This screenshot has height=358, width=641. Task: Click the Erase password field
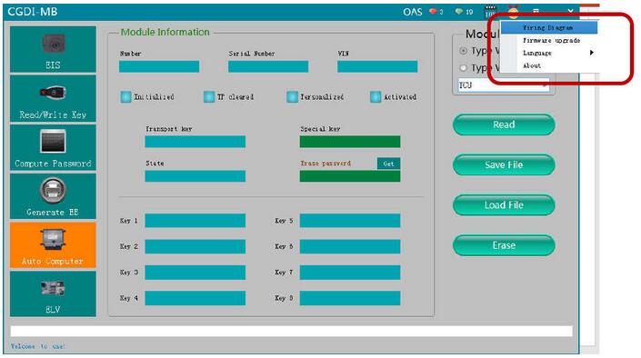(x=350, y=176)
